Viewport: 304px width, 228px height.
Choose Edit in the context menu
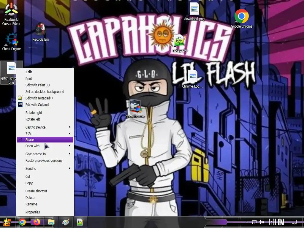(45, 72)
